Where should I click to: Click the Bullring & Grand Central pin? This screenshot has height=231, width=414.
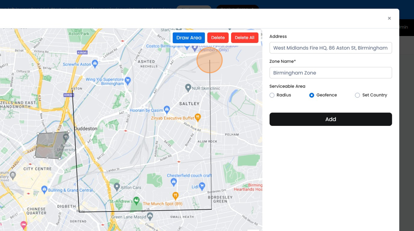pos(44,190)
